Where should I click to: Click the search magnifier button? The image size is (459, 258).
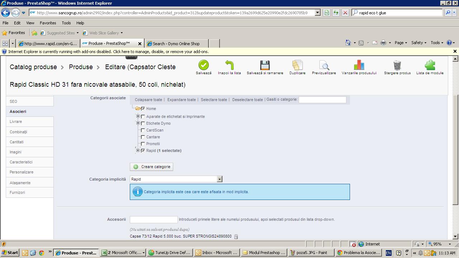pos(448,13)
